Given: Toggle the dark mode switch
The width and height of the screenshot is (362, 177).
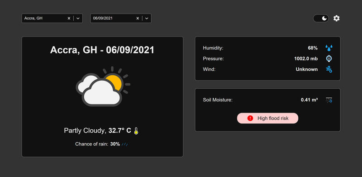Looking at the screenshot, I should coord(321,18).
